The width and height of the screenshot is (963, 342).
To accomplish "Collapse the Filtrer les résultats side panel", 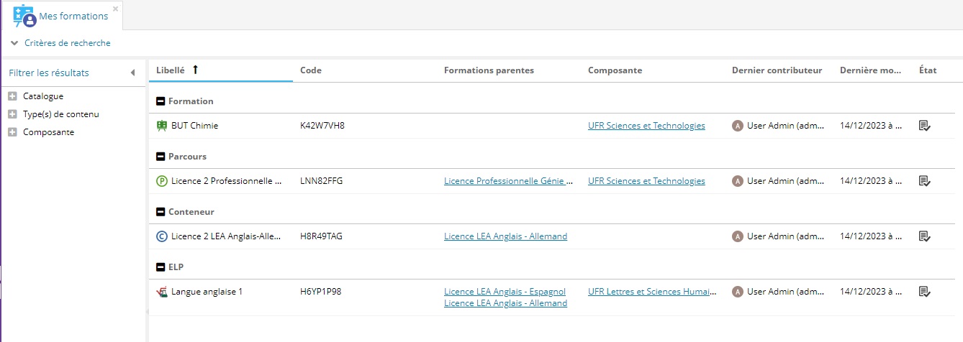I will click(x=132, y=73).
